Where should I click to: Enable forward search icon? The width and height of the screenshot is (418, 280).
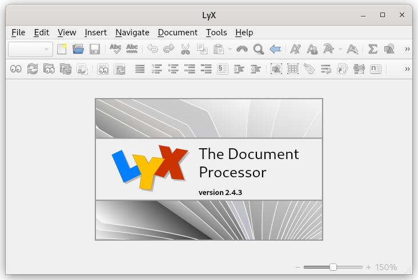tap(82, 69)
